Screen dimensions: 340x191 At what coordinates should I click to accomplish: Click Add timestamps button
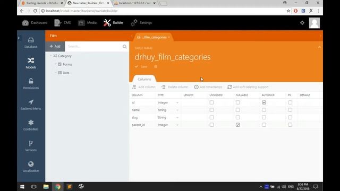pos(208,87)
